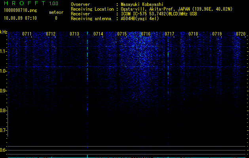Viewport: 249px width, 158px height.
Task: Click the Ogata-vill. Akita-Pref. JAPAN location text
Action: point(177,9)
